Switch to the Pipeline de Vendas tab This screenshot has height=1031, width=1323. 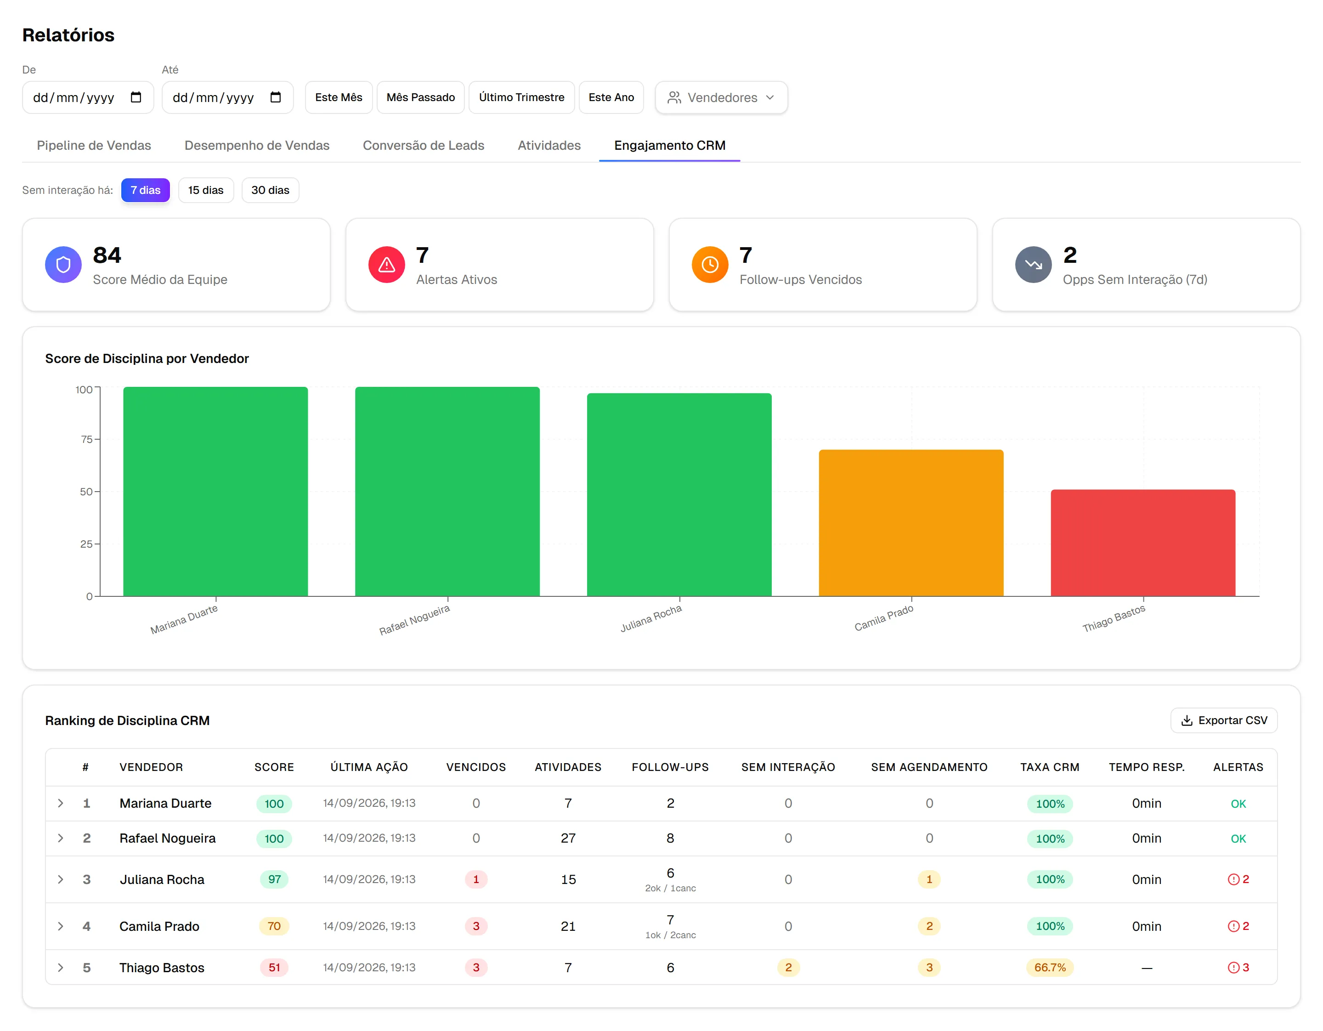[x=94, y=145]
